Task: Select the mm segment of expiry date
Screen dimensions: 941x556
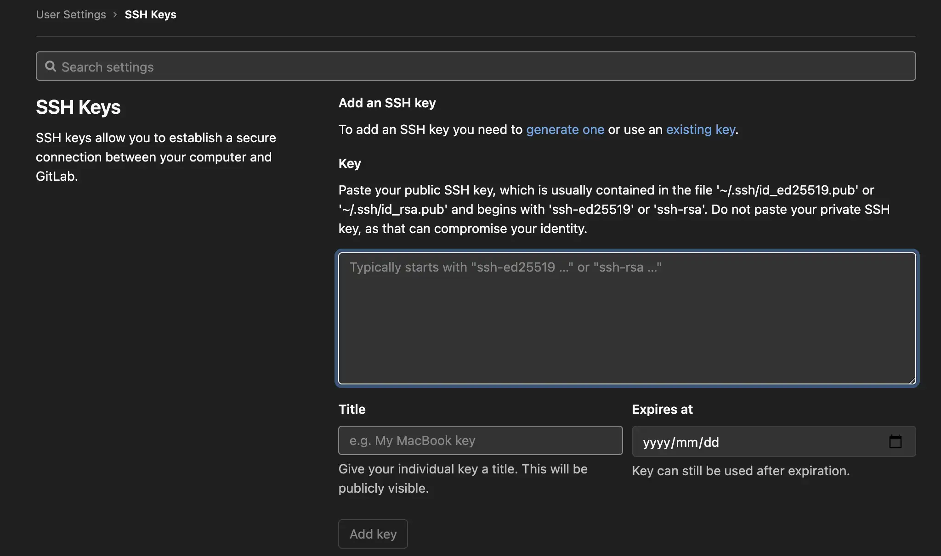Action: coord(686,443)
